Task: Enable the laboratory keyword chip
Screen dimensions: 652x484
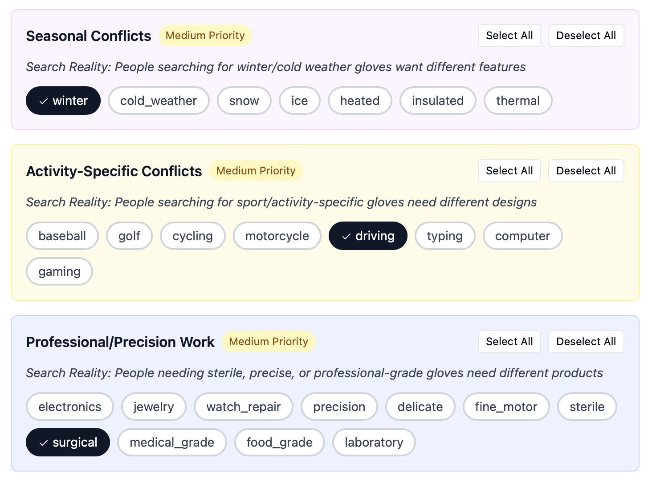Action: [x=374, y=442]
